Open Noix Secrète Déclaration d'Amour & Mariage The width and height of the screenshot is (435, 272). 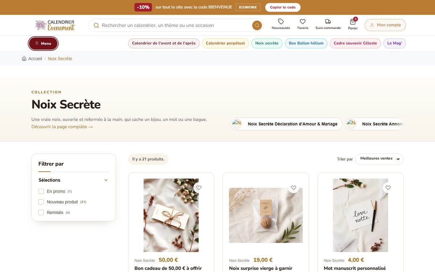(x=287, y=124)
